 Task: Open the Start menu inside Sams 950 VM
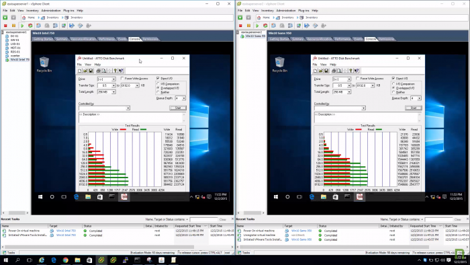tap(276, 197)
